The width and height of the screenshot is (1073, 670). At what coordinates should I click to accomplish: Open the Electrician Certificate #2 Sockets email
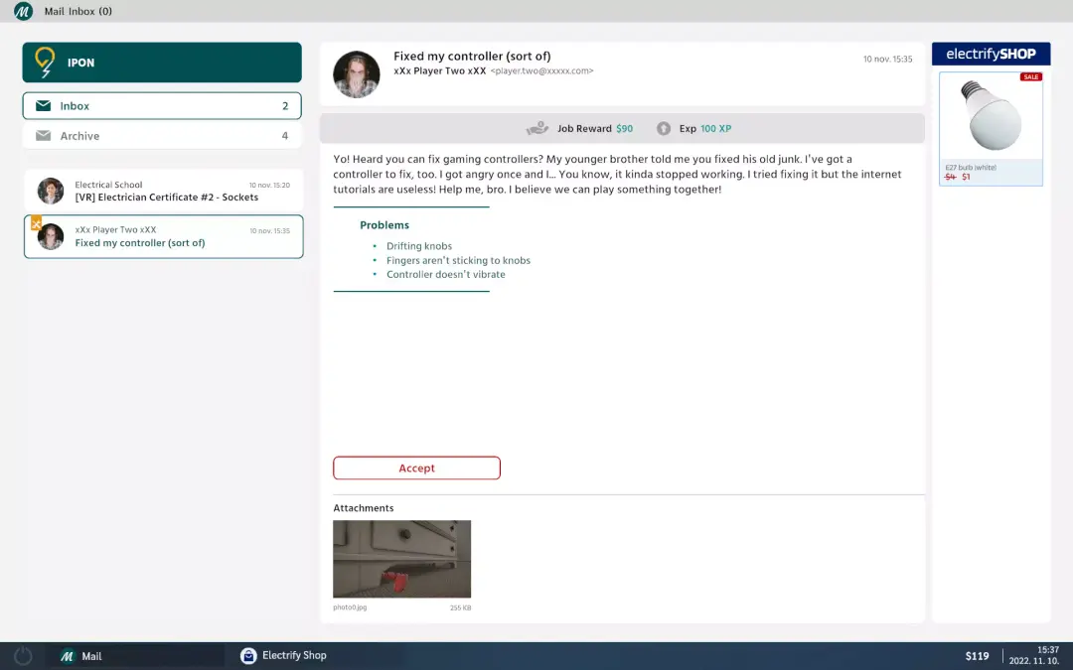tap(164, 192)
